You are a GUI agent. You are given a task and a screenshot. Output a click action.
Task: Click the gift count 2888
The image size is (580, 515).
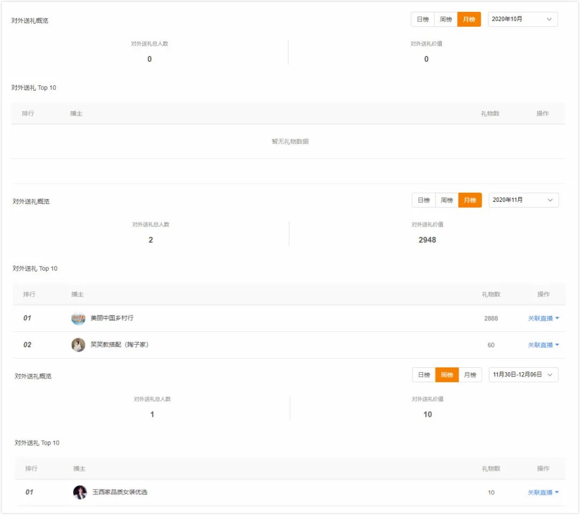pyautogui.click(x=491, y=318)
